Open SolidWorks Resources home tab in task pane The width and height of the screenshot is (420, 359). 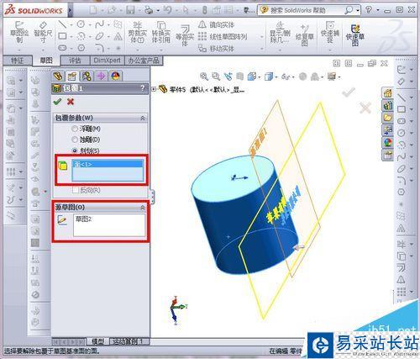388,92
